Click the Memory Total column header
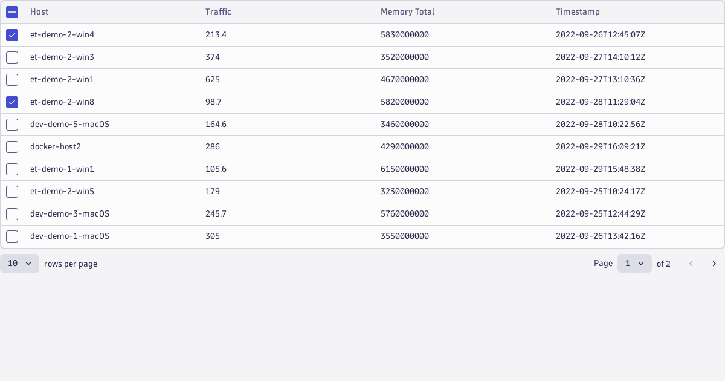The width and height of the screenshot is (725, 381). (407, 12)
